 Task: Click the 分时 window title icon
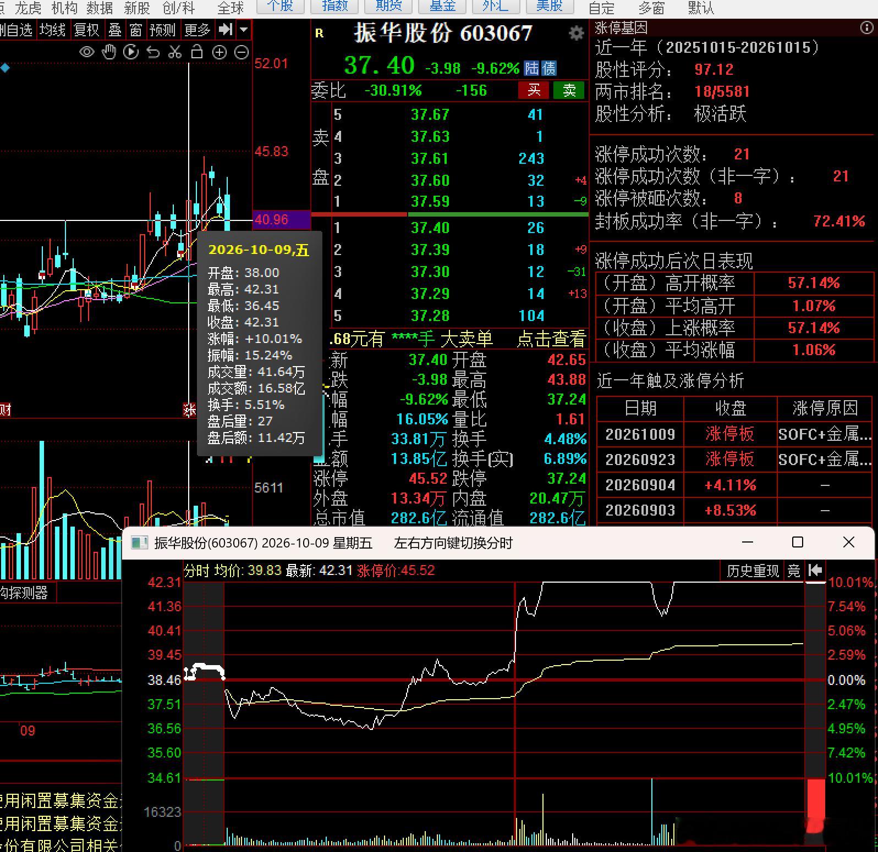140,543
